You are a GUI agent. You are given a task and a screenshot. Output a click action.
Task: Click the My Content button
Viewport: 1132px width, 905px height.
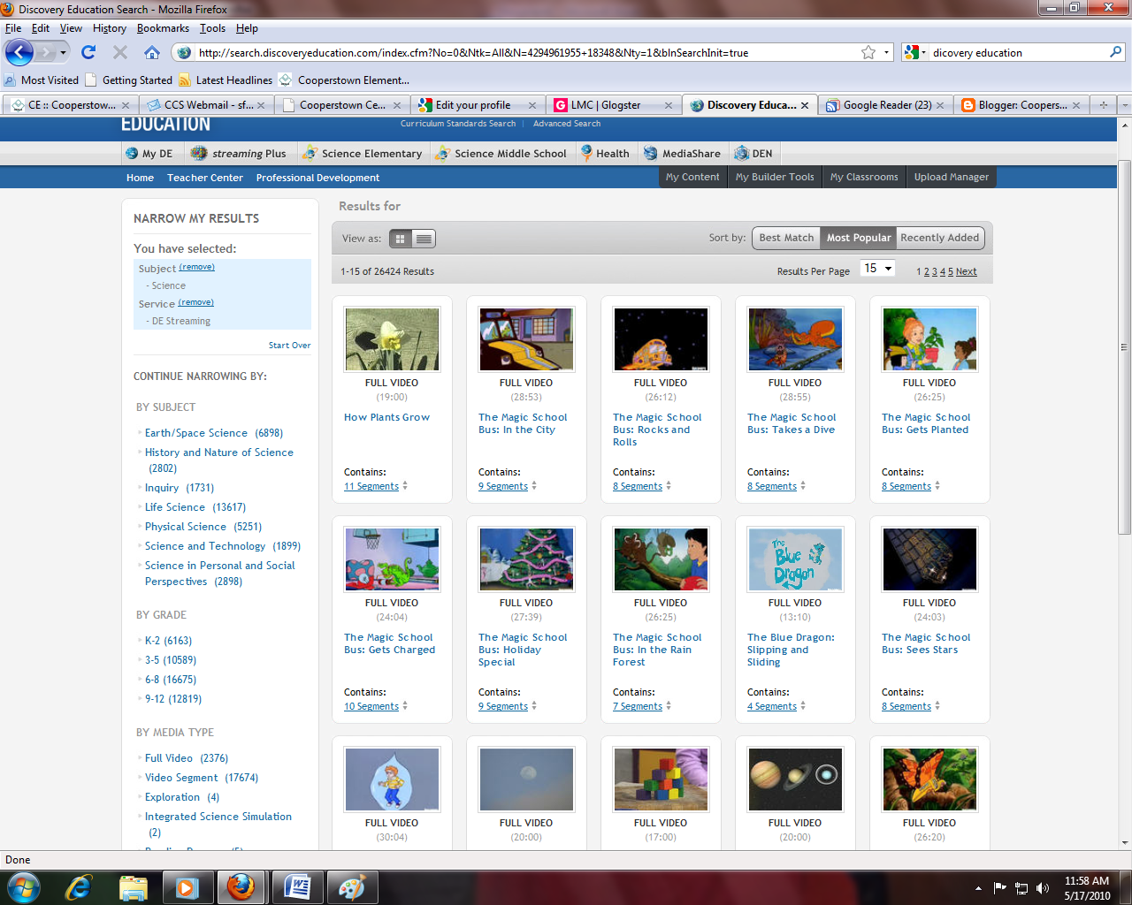tap(692, 177)
